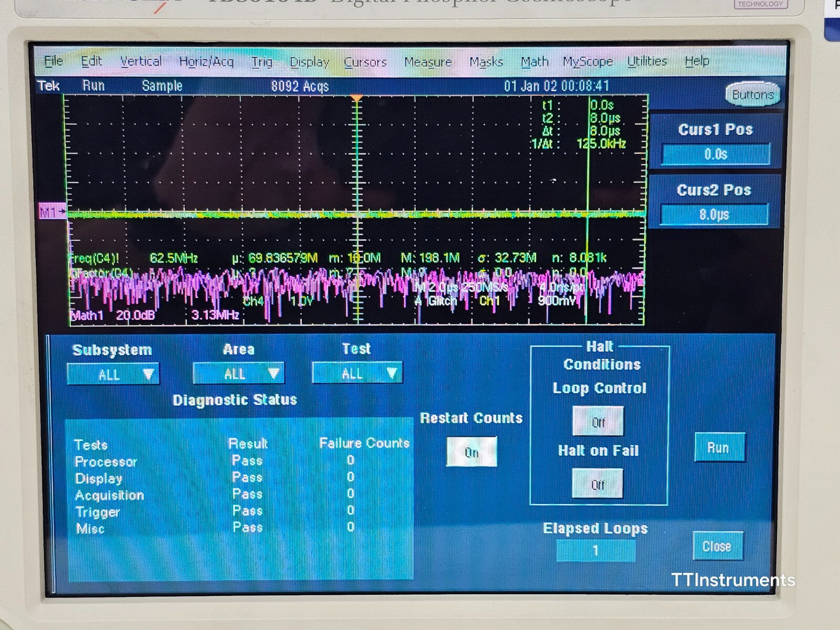Open the File menu
The image size is (840, 630).
point(52,61)
